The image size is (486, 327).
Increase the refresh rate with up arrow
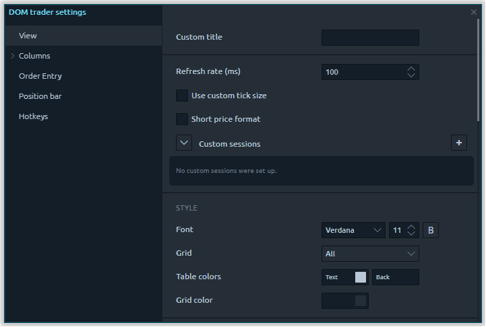(411, 68)
